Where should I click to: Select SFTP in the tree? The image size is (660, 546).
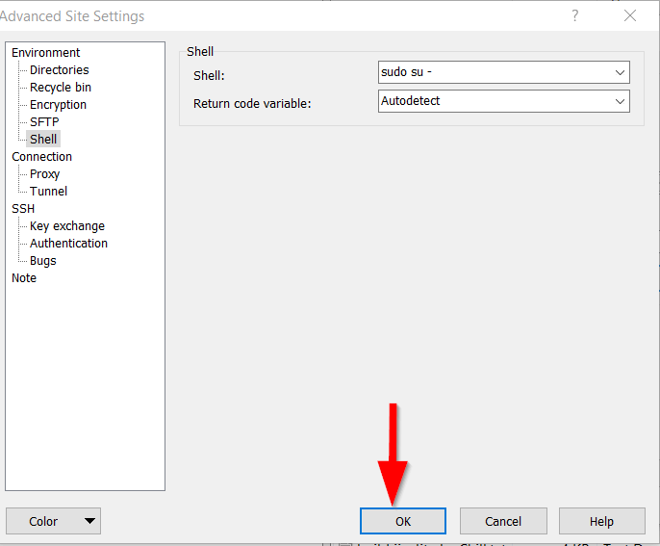point(44,122)
